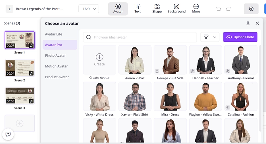The width and height of the screenshot is (266, 144).
Task: Select the Scene 2 thumbnail
Action: pyautogui.click(x=20, y=68)
